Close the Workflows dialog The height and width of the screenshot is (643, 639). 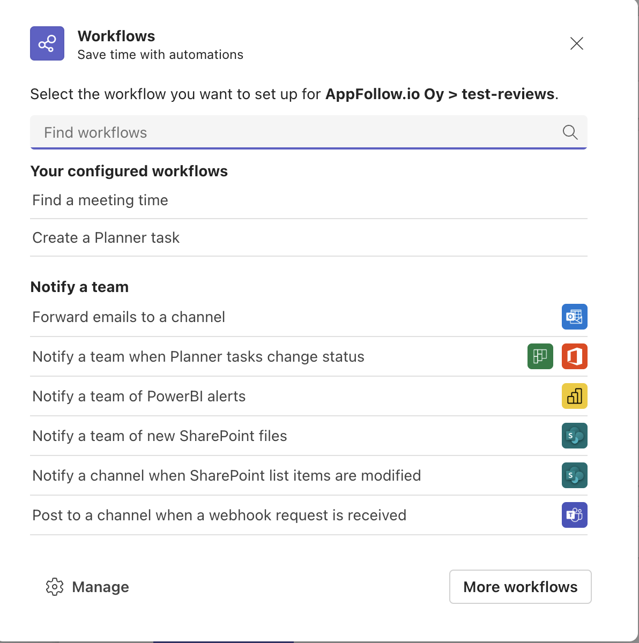click(577, 43)
